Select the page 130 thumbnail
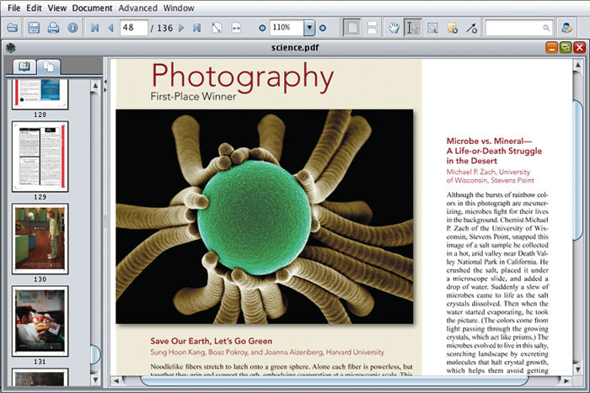 [x=40, y=236]
